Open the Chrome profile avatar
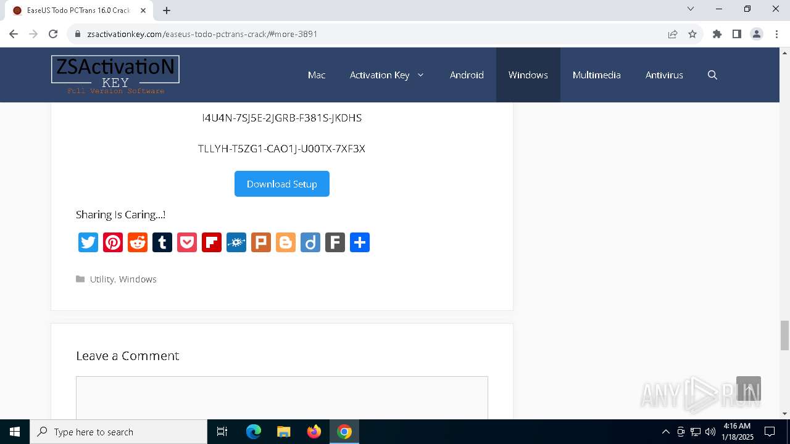790x444 pixels. point(757,34)
